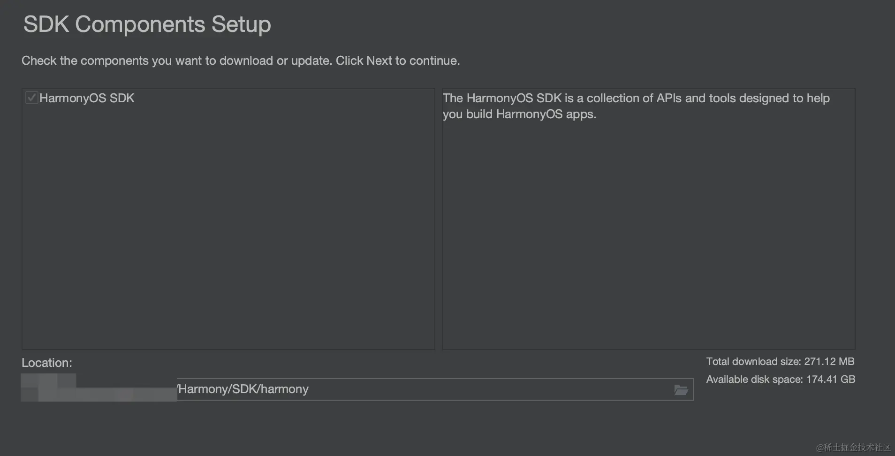Toggle the HarmonyOS SDK checkbox
Viewport: 895px width, 456px height.
coord(31,98)
